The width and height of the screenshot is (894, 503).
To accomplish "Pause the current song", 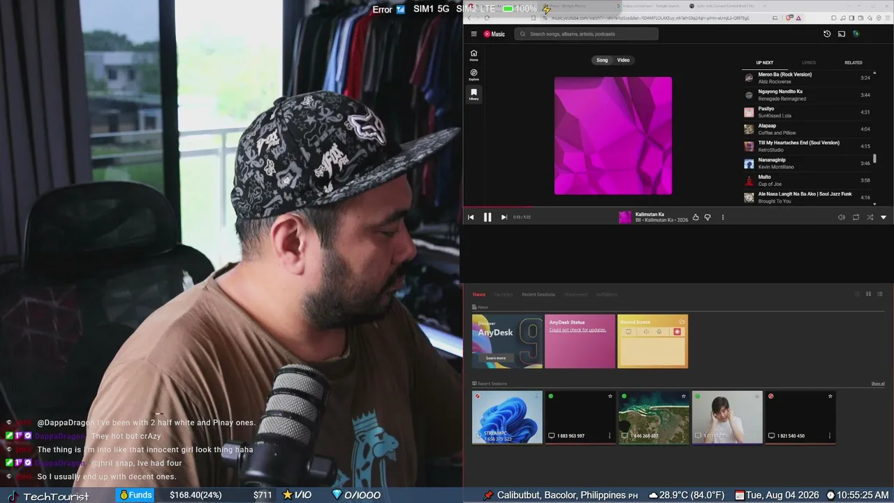I will click(x=488, y=217).
